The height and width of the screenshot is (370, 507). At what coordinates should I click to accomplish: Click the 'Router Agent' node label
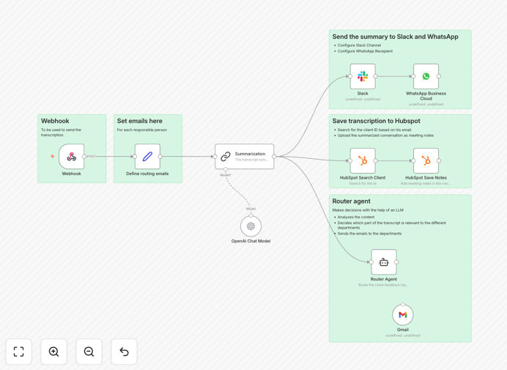click(384, 279)
